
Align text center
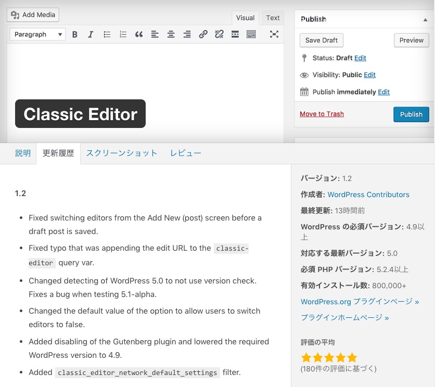coord(171,34)
